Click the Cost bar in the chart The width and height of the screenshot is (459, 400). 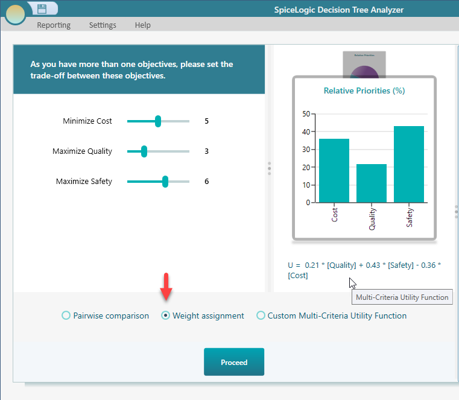point(334,171)
